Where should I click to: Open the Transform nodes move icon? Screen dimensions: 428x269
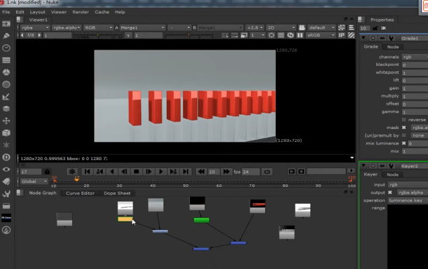(x=6, y=120)
